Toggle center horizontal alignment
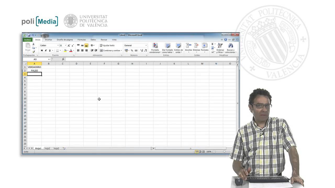Screen dimensions: 335x188 82,50
